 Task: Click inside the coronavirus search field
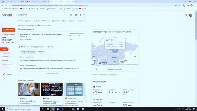pos(43,15)
